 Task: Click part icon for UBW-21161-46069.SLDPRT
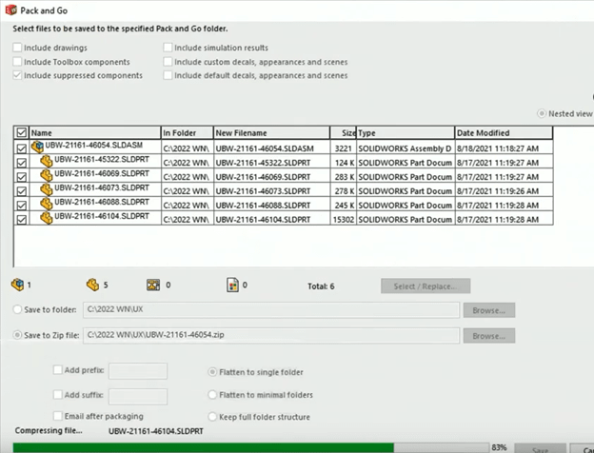click(47, 175)
